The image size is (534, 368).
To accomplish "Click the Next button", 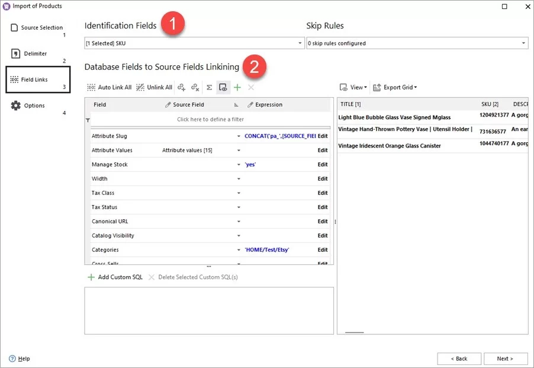I will coord(505,359).
